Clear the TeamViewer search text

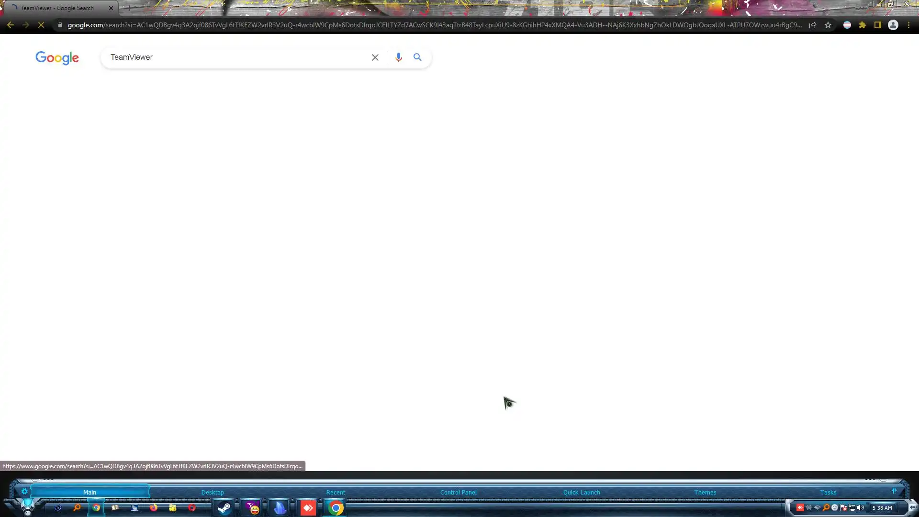pos(375,57)
